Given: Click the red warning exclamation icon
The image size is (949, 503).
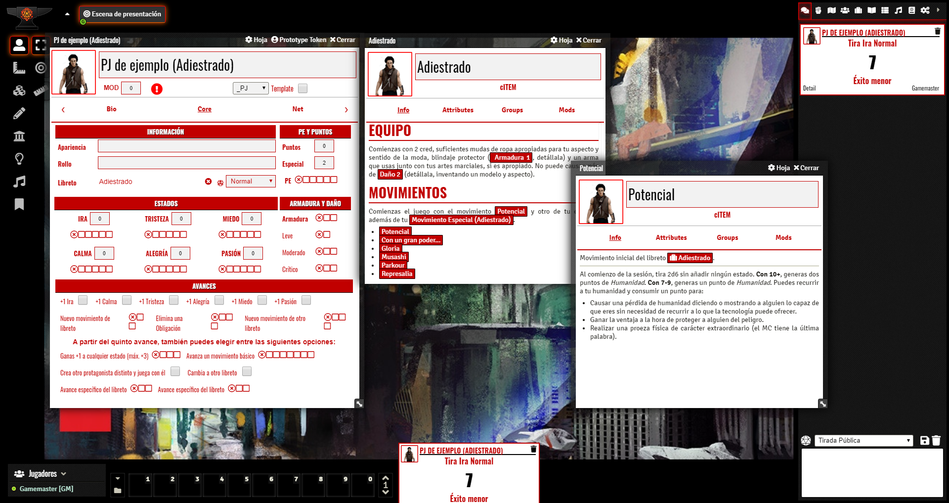Looking at the screenshot, I should coord(157,89).
